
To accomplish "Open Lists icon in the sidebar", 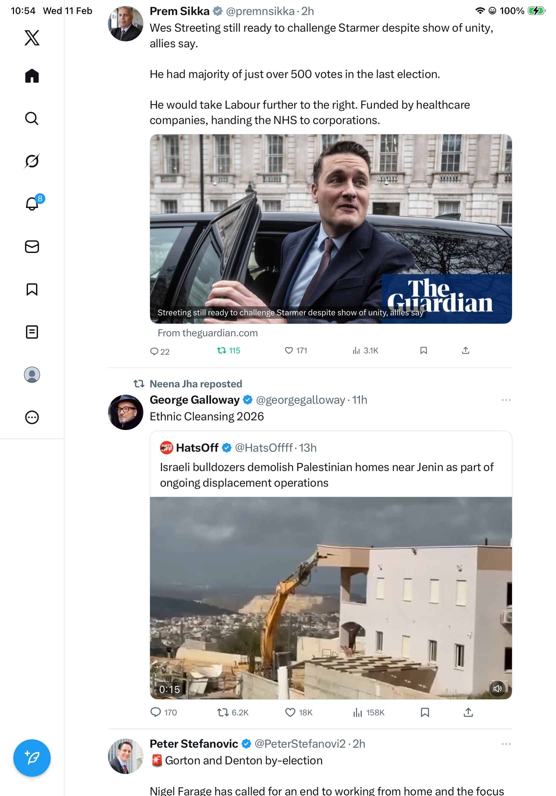I will (32, 332).
